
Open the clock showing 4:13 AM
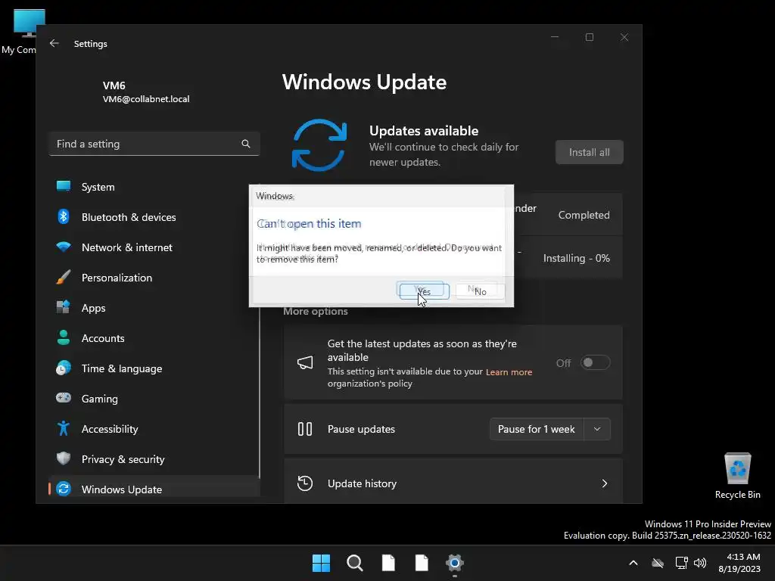[x=740, y=563]
